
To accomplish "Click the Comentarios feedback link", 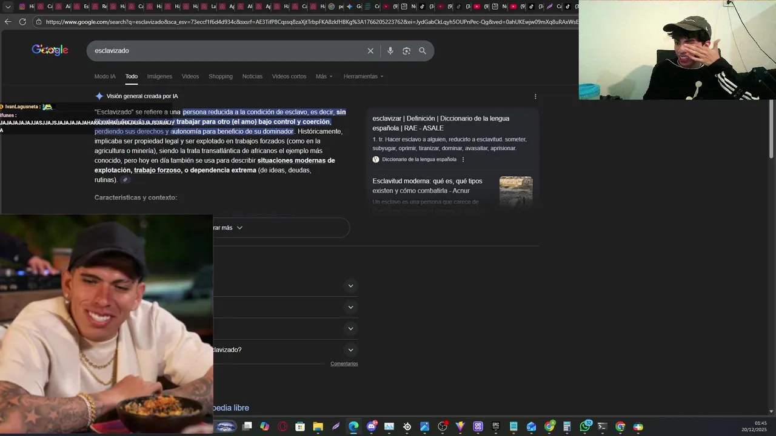I will coord(344,364).
